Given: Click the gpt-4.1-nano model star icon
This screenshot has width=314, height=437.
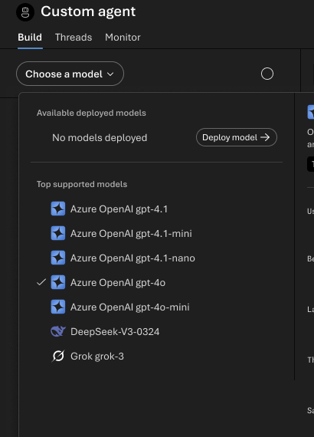Looking at the screenshot, I should coord(58,258).
